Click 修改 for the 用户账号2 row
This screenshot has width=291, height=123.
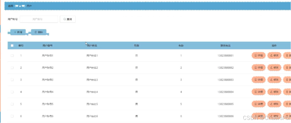click(x=274, y=68)
